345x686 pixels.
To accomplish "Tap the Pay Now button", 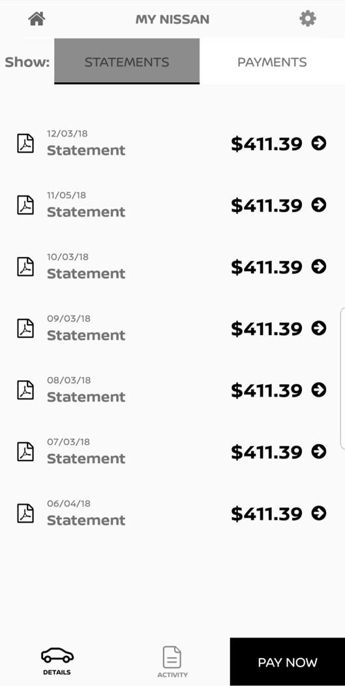I will (x=287, y=662).
